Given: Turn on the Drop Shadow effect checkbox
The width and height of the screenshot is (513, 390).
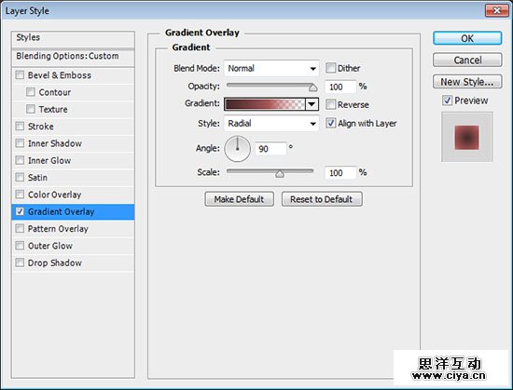Looking at the screenshot, I should (x=20, y=262).
